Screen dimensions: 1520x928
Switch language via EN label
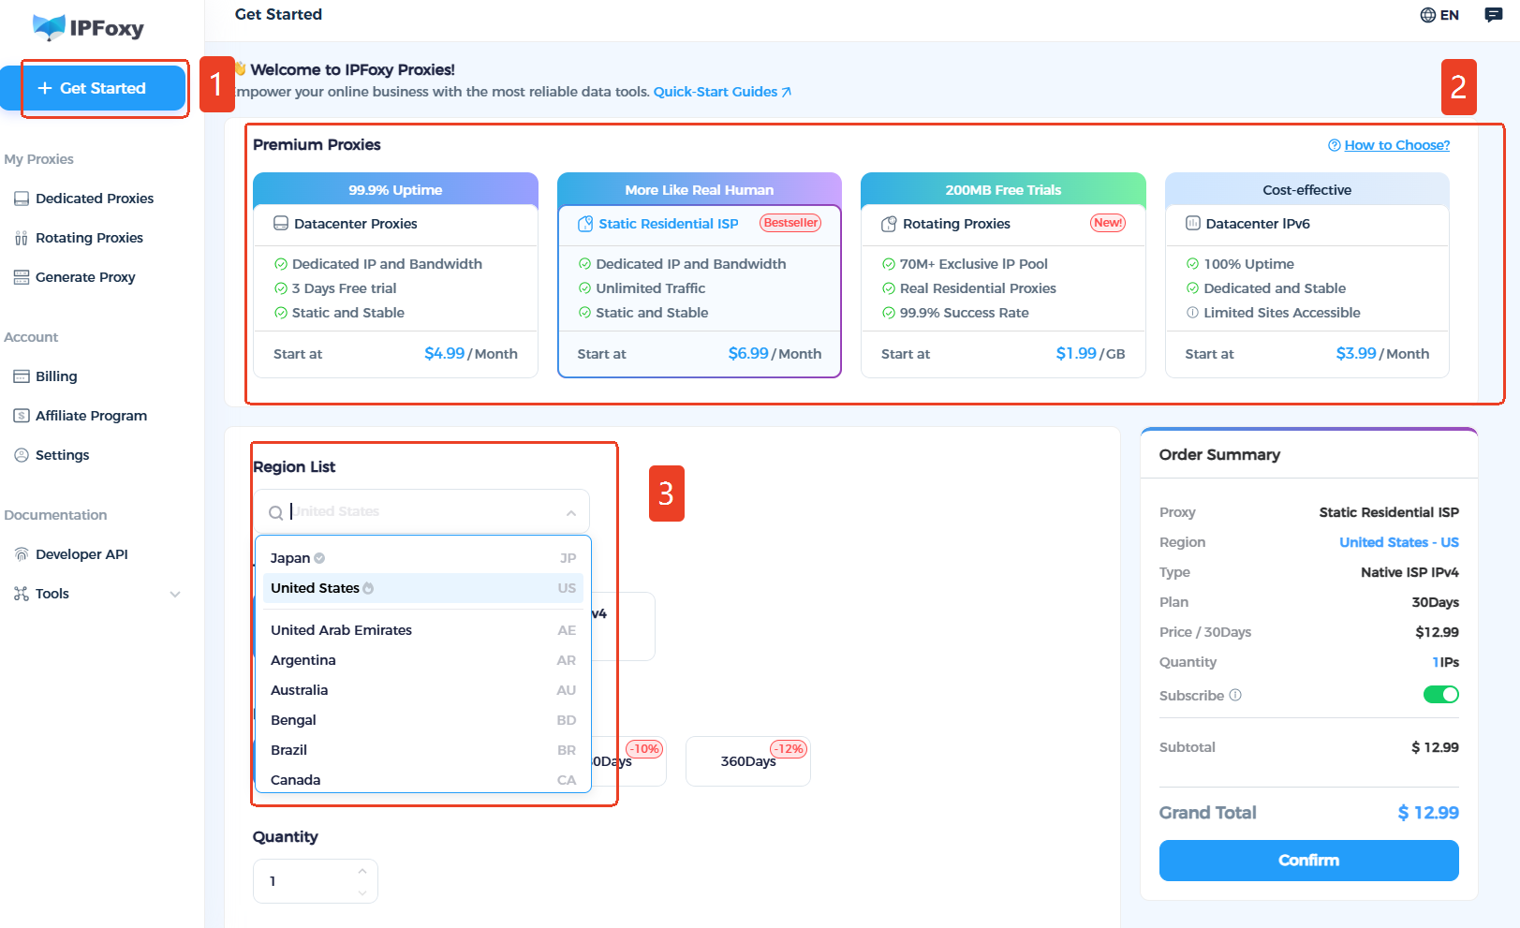click(x=1449, y=15)
